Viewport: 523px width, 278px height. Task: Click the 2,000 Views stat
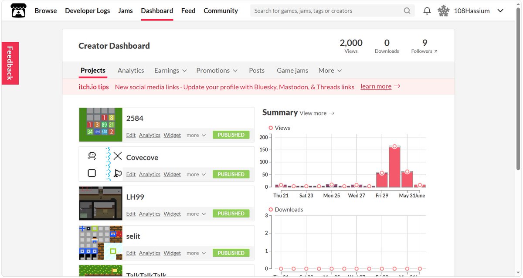pos(351,46)
